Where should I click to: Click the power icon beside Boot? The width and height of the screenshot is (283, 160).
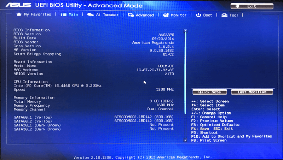[x=198, y=15]
